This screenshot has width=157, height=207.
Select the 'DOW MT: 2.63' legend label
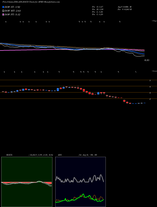tap(13, 11)
